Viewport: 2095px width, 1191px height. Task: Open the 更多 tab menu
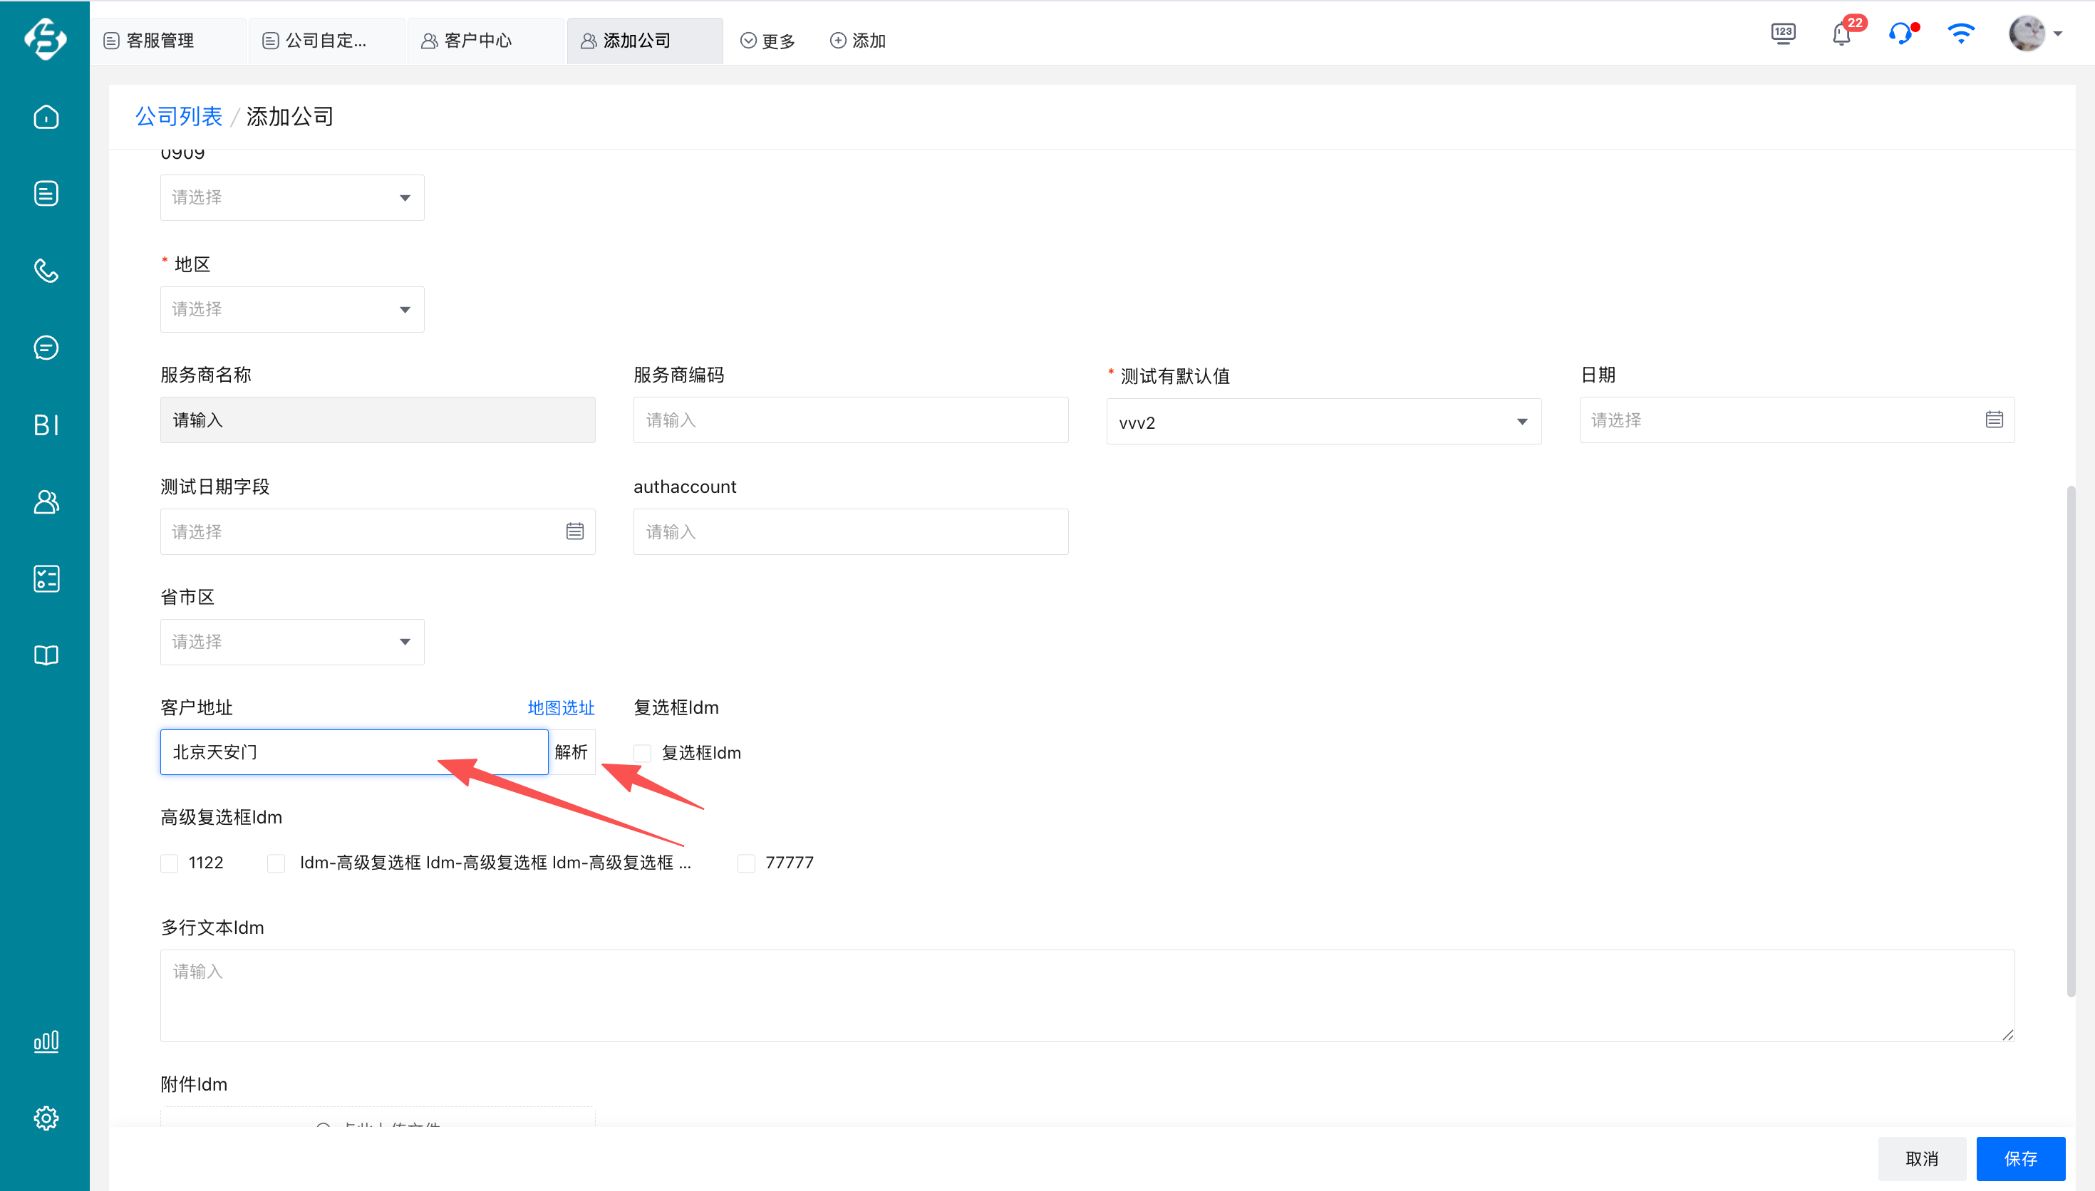[x=767, y=41]
